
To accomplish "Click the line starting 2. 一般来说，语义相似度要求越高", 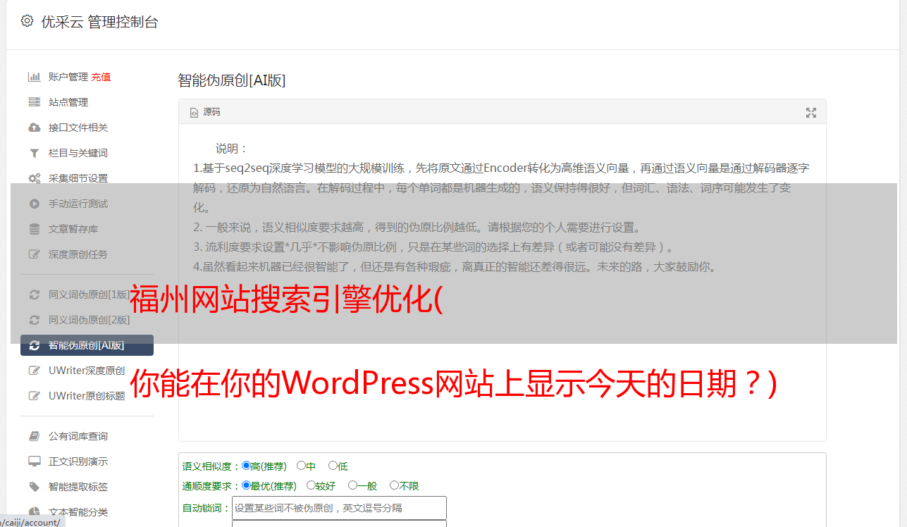I will point(417,228).
